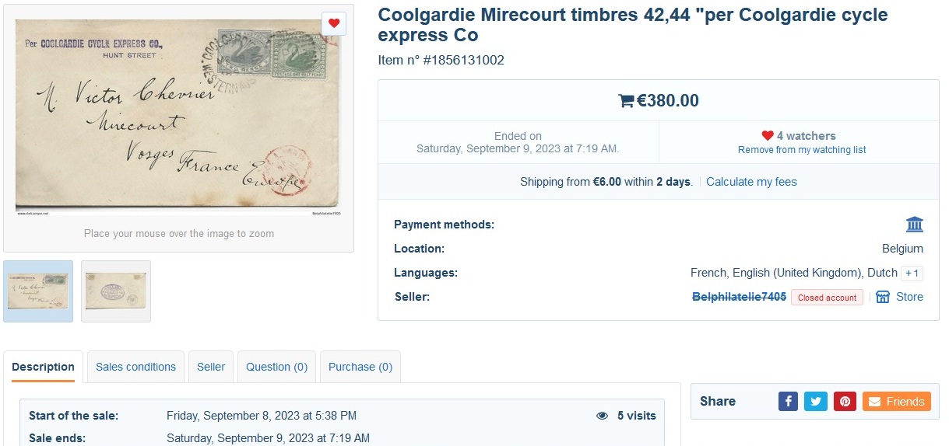Click the eye visits icon
This screenshot has height=446, width=949.
tap(602, 416)
